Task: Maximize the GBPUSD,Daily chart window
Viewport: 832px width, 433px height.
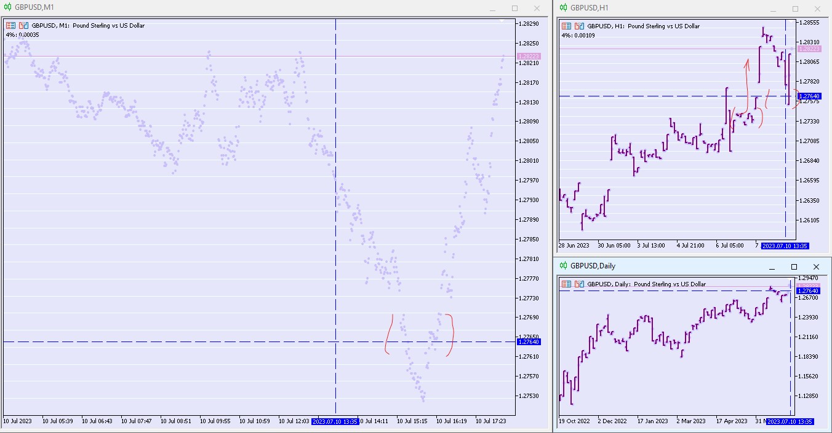Action: 794,267
